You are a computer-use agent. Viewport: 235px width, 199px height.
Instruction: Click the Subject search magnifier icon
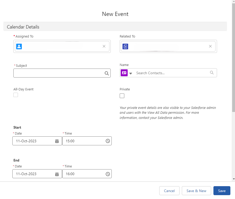(107, 73)
